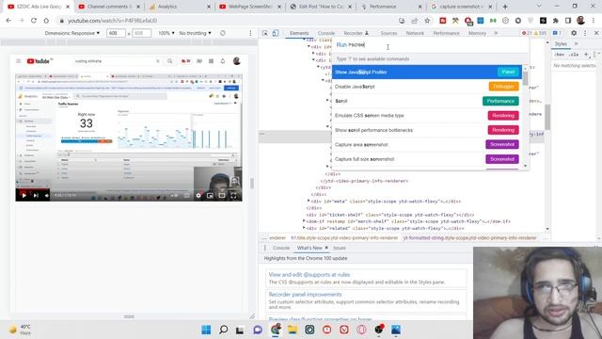602x339 pixels.
Task: Expand more DevTools panels chevron
Action: pyautogui.click(x=496, y=34)
